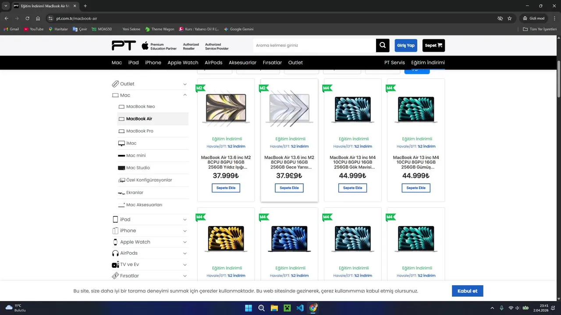Open the Fırsatlar navigation menu
561x315 pixels.
point(272,63)
